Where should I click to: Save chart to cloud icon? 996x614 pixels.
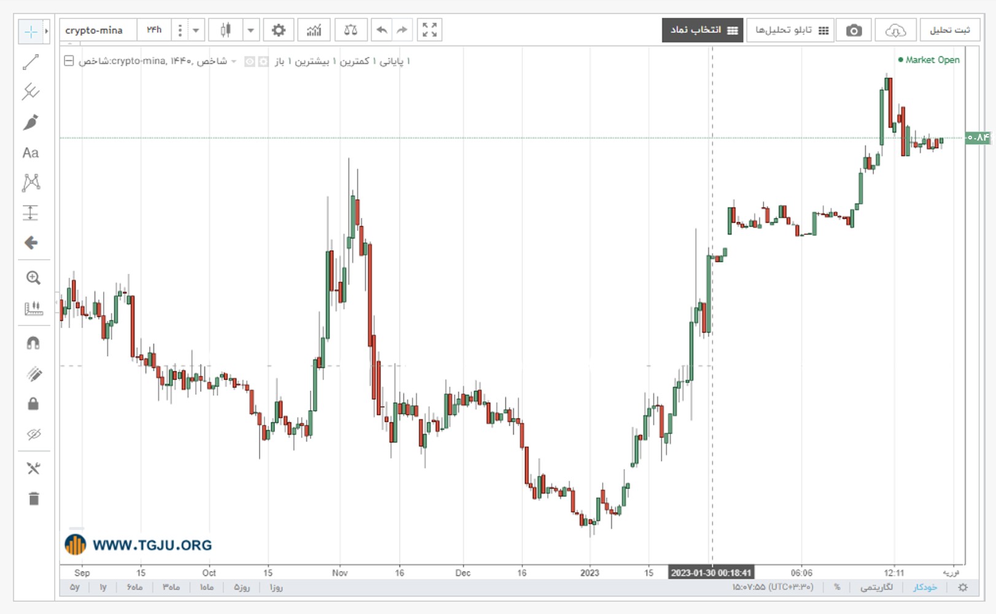[x=895, y=30]
